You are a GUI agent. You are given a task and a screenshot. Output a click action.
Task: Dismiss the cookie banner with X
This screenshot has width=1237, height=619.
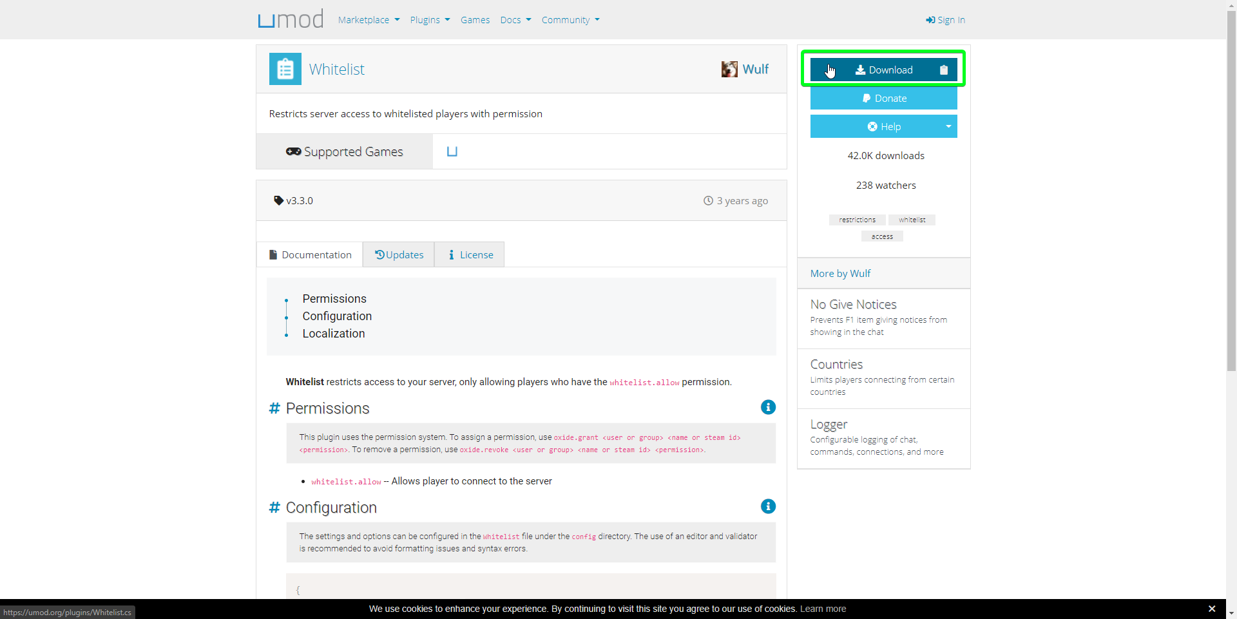click(x=1212, y=609)
